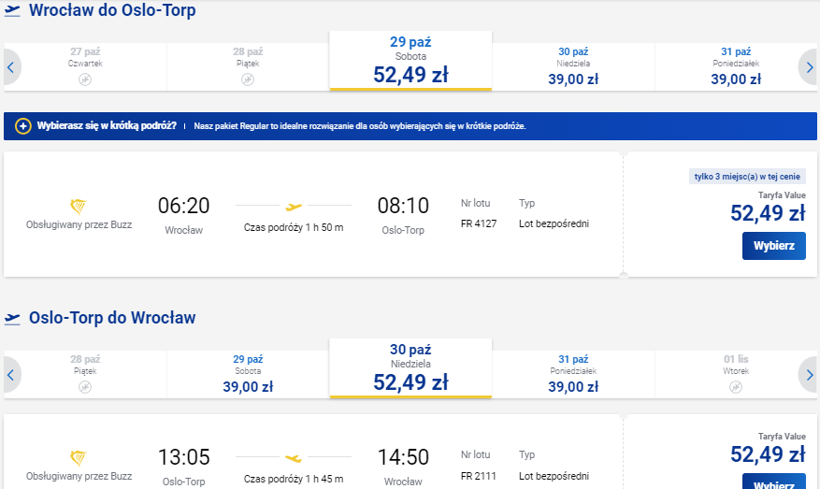Click 'Lot bezpośredni' on flight FR 2111
This screenshot has height=489, width=820.
(x=554, y=476)
